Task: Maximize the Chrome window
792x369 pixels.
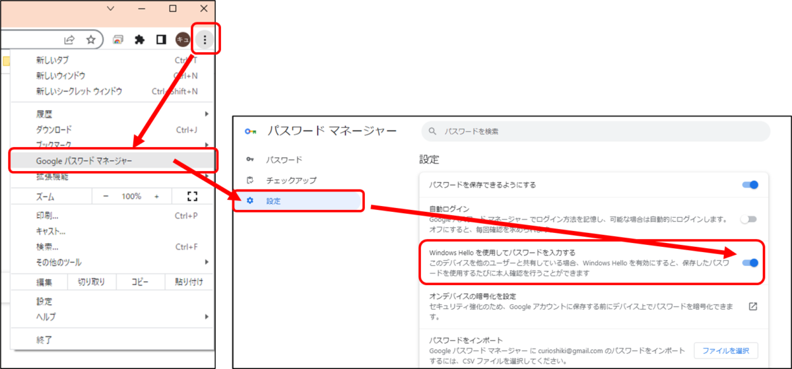Action: coord(172,9)
